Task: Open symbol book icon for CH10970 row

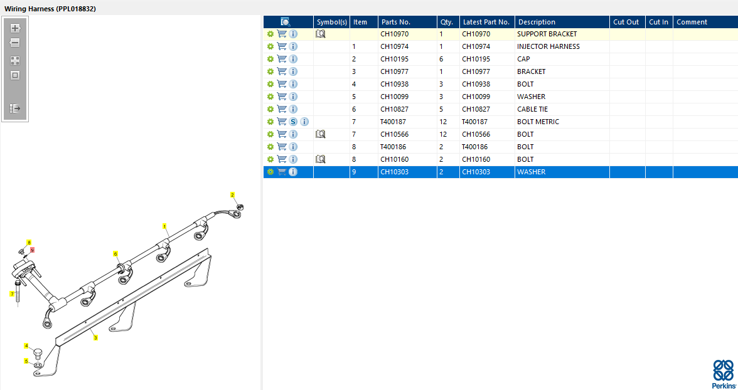Action: coord(321,34)
